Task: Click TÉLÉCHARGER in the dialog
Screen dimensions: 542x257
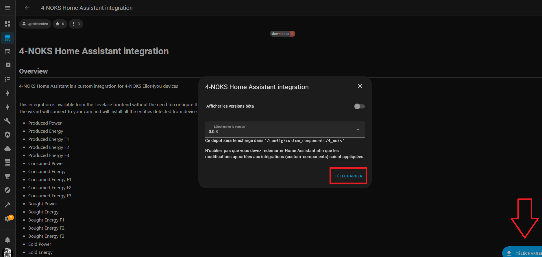Action: click(348, 176)
